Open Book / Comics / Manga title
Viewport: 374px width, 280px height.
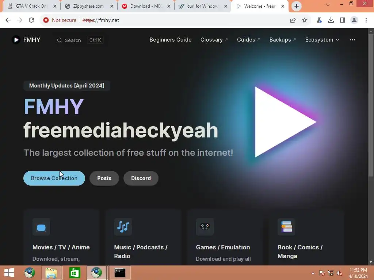300,252
